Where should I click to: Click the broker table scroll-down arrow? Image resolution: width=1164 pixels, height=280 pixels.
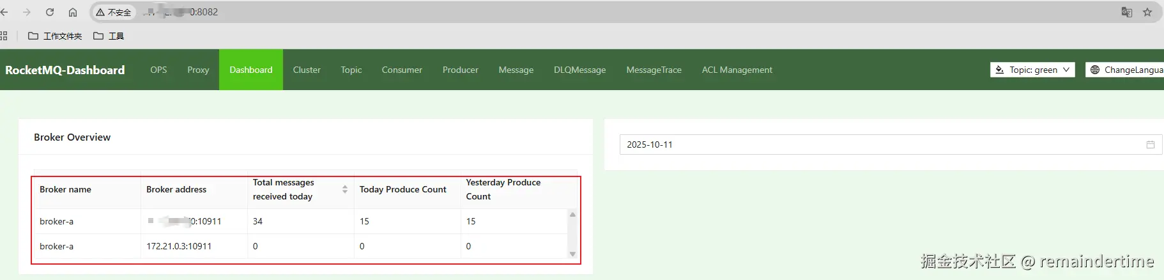[x=572, y=254]
